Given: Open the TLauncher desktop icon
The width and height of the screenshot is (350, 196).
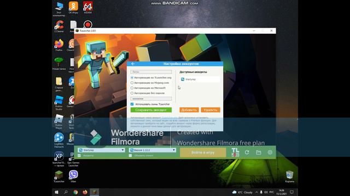Looking at the screenshot, I should [59, 176].
